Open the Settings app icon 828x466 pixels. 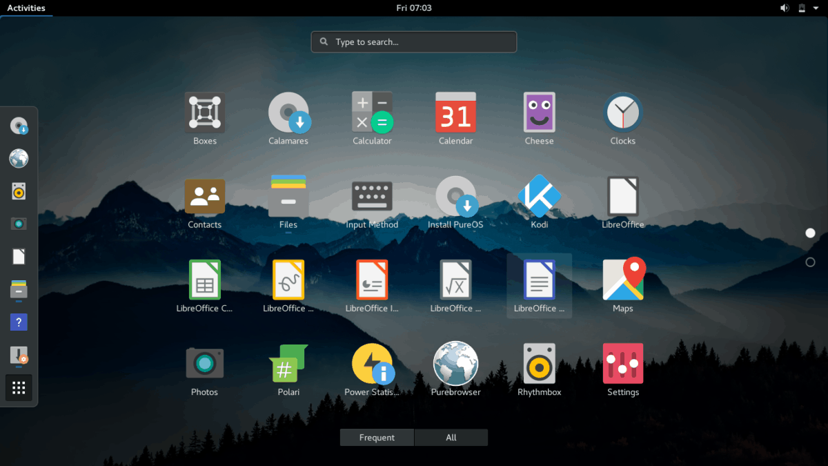point(623,362)
